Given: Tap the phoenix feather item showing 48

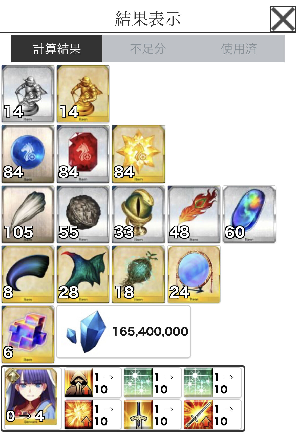Looking at the screenshot, I should coord(194,214).
